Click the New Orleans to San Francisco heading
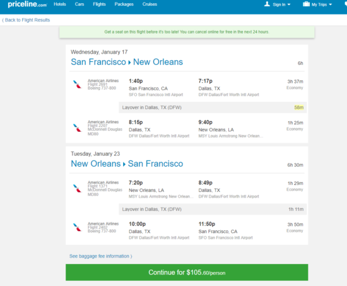The width and height of the screenshot is (347, 286). coord(127,164)
